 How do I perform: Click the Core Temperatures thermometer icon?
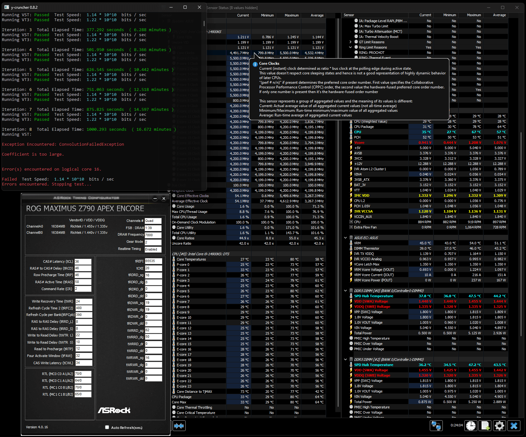[x=174, y=259]
